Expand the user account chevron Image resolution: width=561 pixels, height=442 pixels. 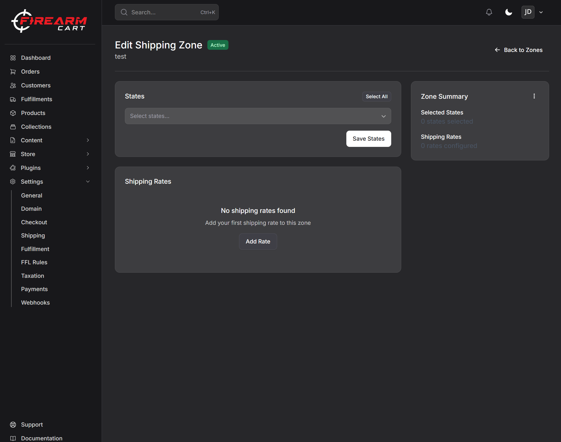(541, 12)
